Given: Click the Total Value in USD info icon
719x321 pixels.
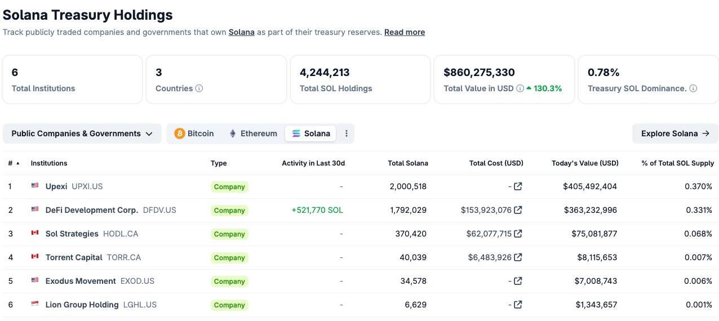Looking at the screenshot, I should (520, 88).
